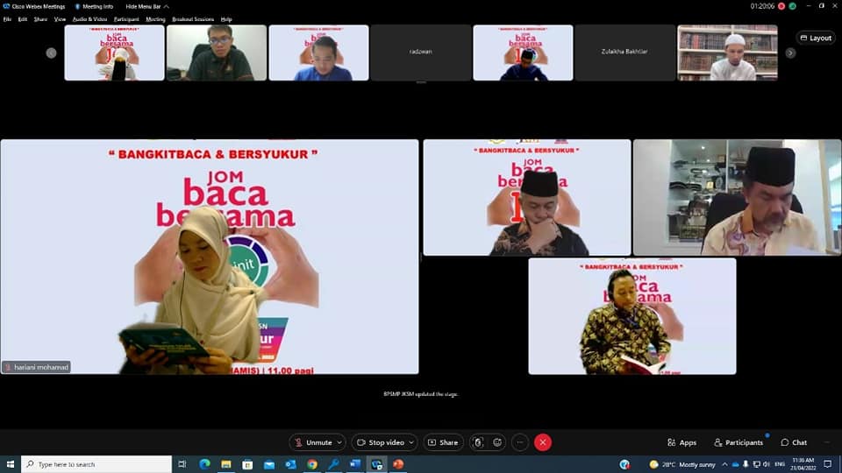Open the Edit menu
Screen dimensions: 842x473
click(23, 19)
